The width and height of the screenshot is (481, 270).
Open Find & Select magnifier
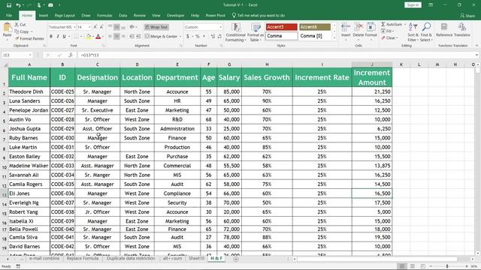click(x=426, y=32)
